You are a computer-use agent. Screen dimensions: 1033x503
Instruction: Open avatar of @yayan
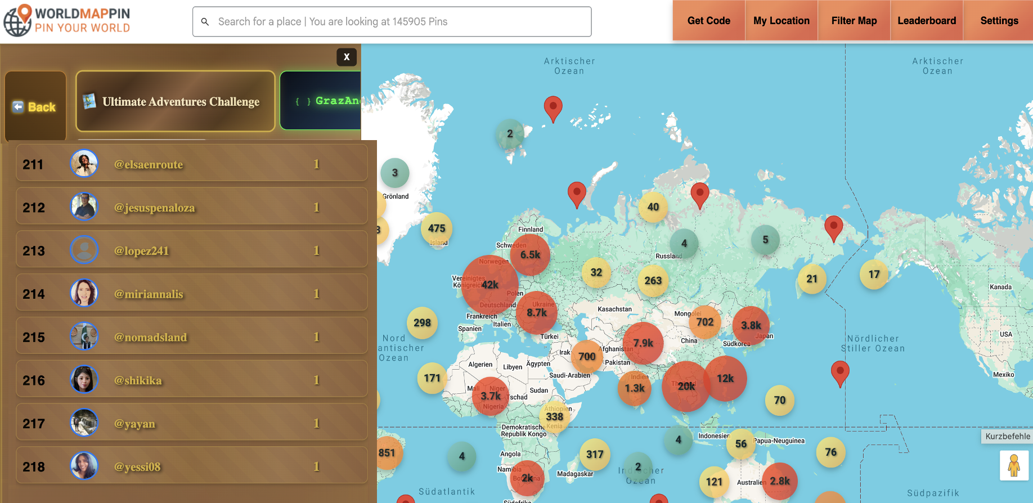coord(84,424)
